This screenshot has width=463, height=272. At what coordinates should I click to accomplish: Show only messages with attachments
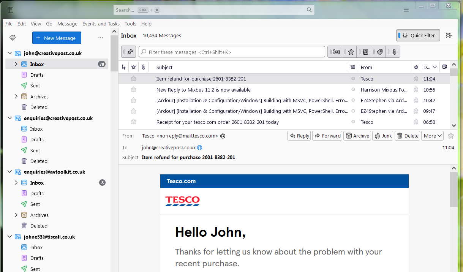tap(394, 52)
